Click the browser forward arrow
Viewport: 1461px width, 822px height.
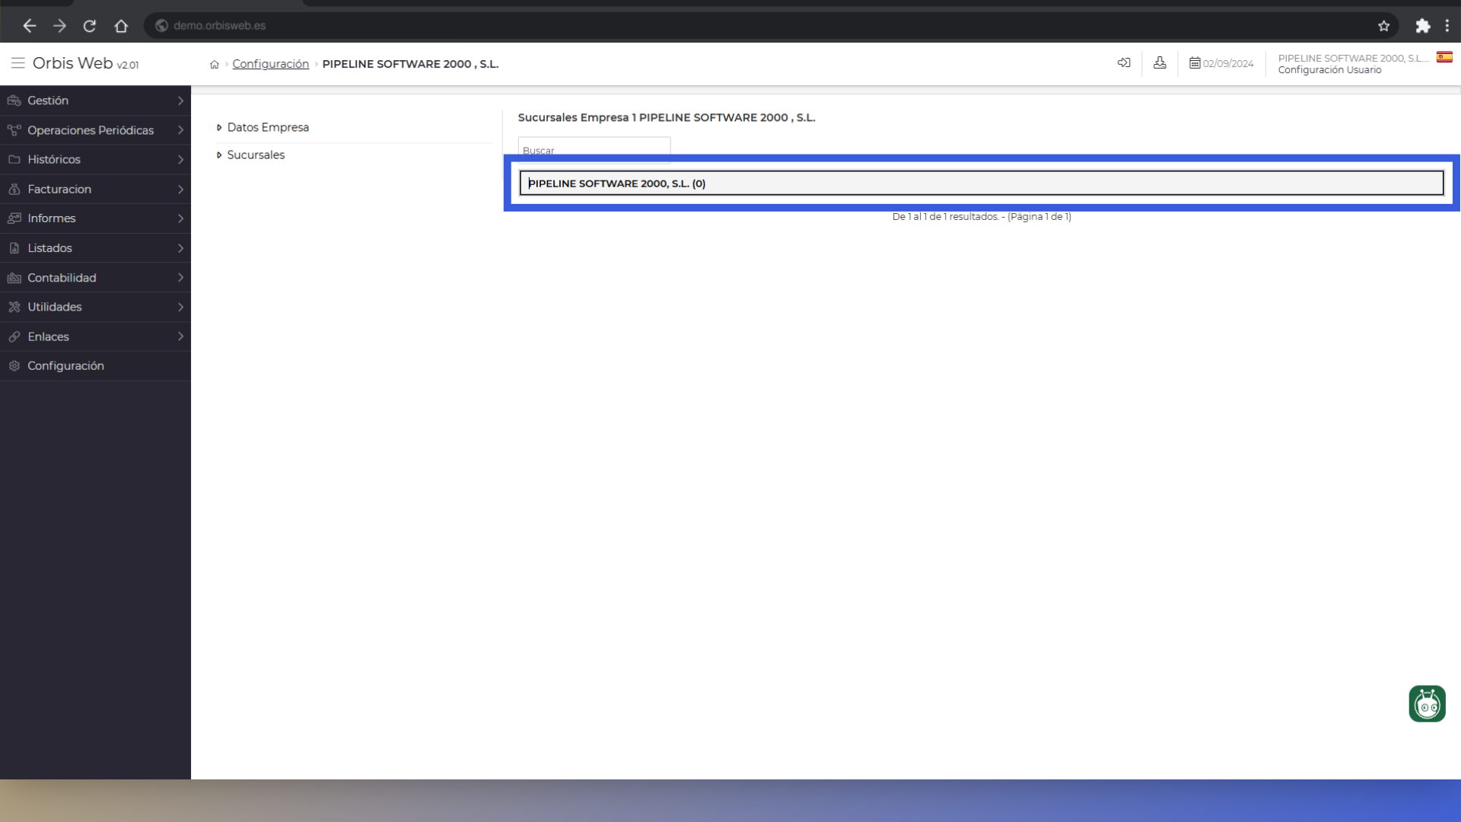pyautogui.click(x=59, y=26)
